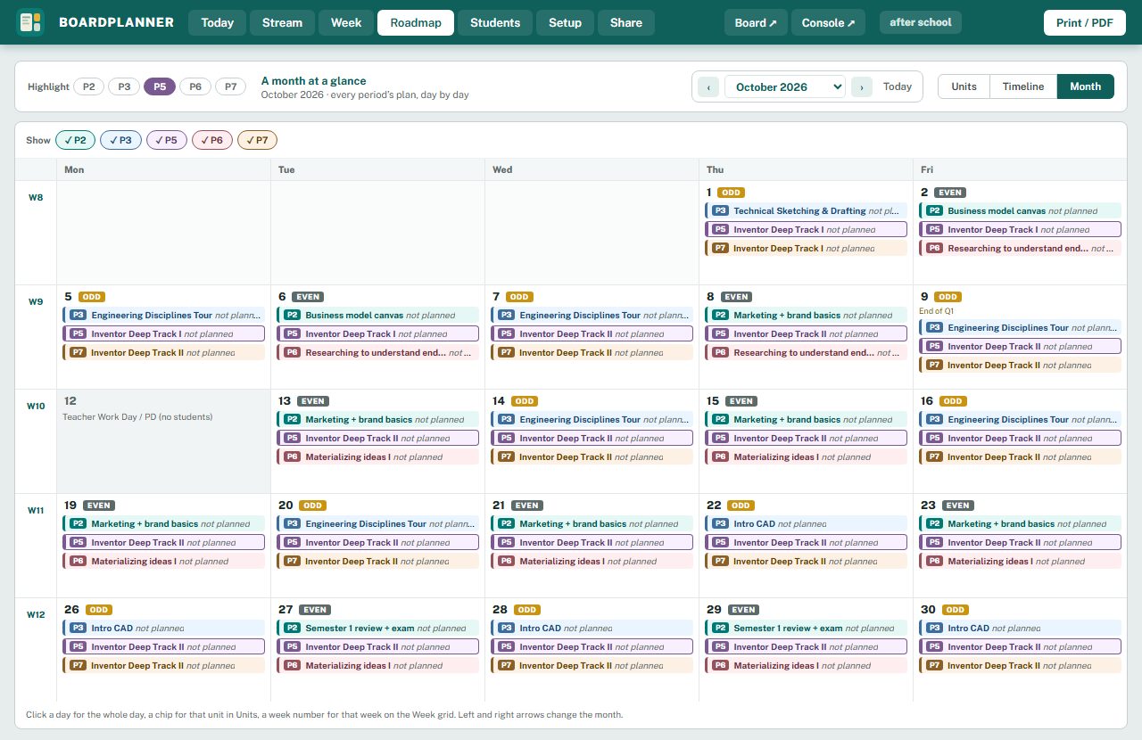
Task: Click the Print / PDF button
Action: tap(1085, 22)
